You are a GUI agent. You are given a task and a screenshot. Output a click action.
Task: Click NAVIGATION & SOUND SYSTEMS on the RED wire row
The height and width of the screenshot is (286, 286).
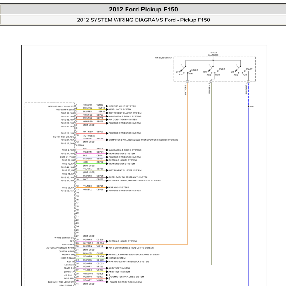(x=125, y=150)
